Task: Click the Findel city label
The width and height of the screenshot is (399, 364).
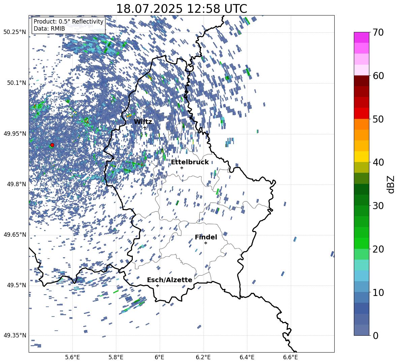Action: 206,237
